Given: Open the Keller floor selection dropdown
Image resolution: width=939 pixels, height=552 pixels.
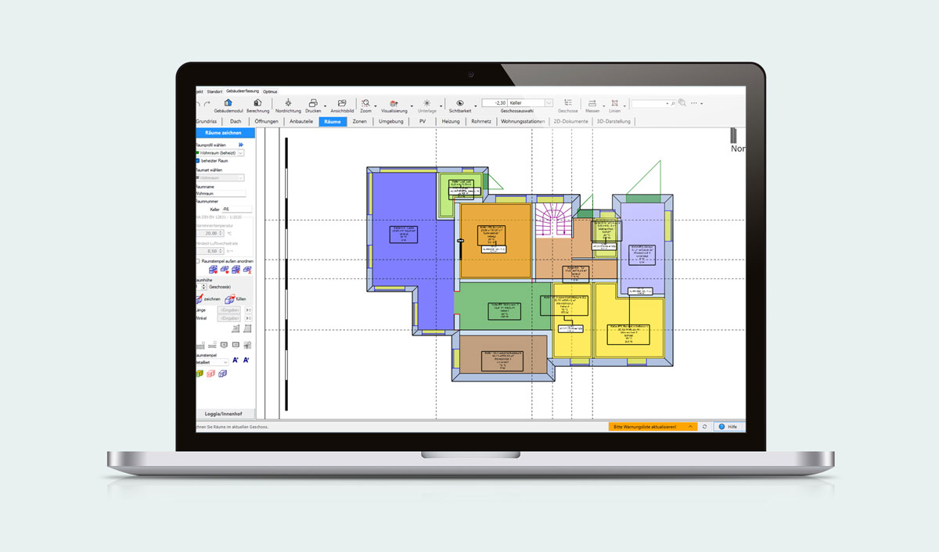Looking at the screenshot, I should pyautogui.click(x=549, y=103).
